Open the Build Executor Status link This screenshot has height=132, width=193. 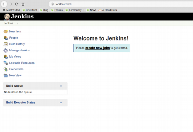click(21, 102)
